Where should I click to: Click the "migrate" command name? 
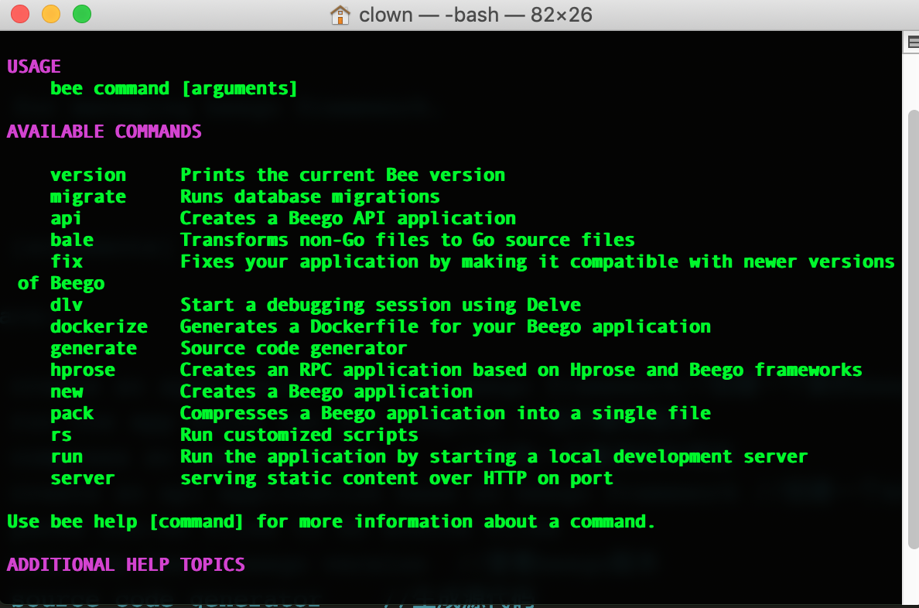[88, 197]
